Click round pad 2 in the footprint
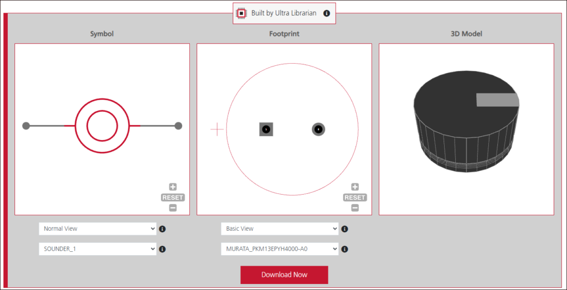Image resolution: width=567 pixels, height=290 pixels. pos(318,129)
